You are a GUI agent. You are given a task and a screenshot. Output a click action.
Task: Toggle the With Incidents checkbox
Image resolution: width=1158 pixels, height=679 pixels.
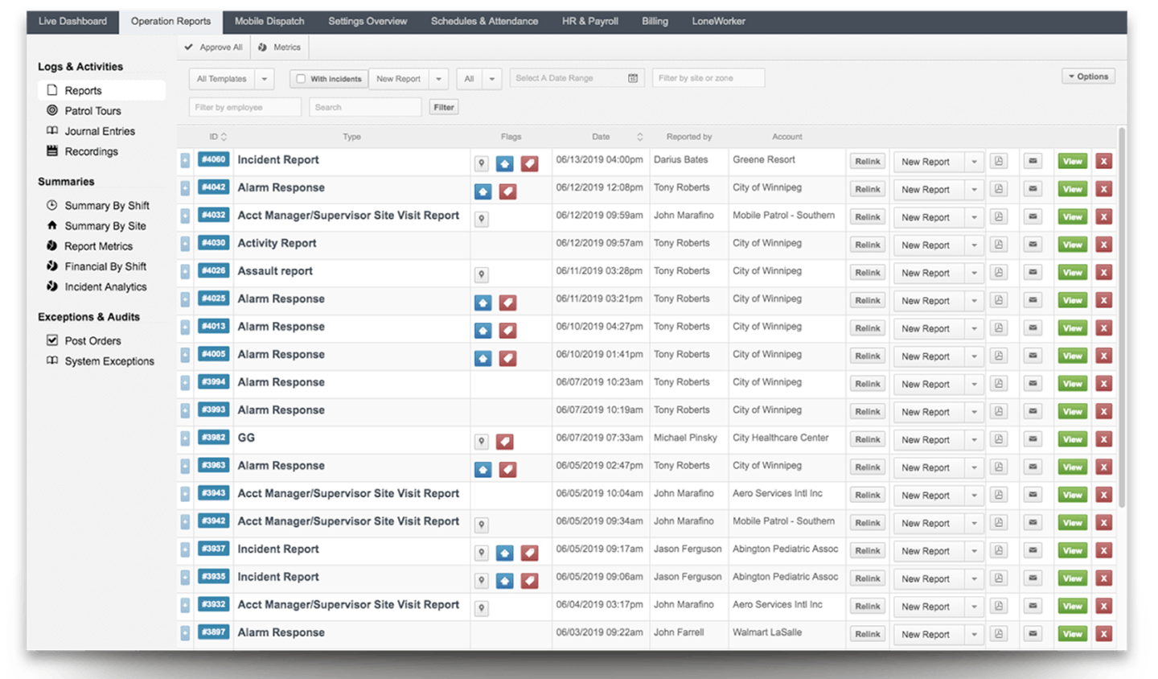click(301, 79)
